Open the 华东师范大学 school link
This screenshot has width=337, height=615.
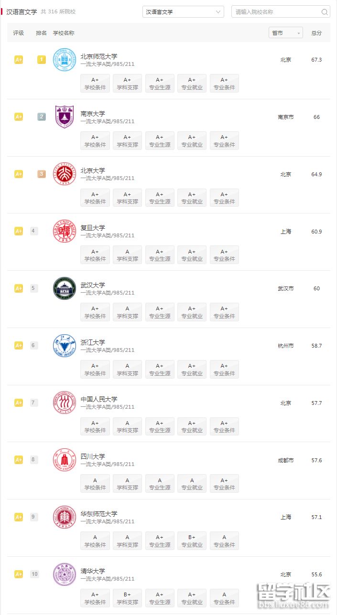(x=99, y=514)
